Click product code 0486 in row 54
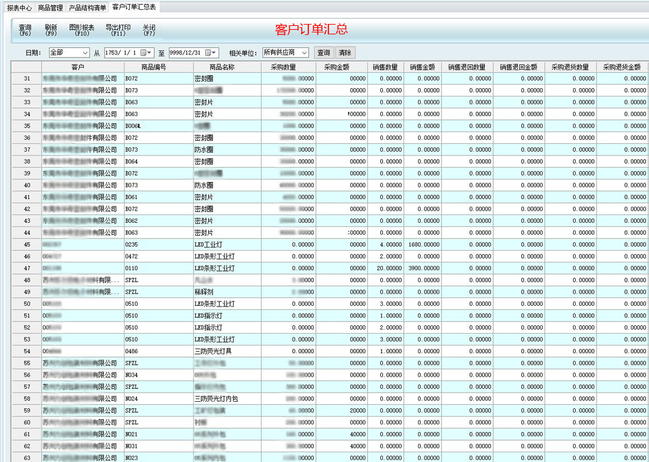 pos(131,351)
